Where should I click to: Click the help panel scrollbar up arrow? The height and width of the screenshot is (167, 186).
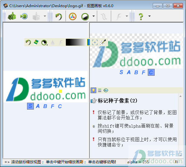tap(180, 96)
